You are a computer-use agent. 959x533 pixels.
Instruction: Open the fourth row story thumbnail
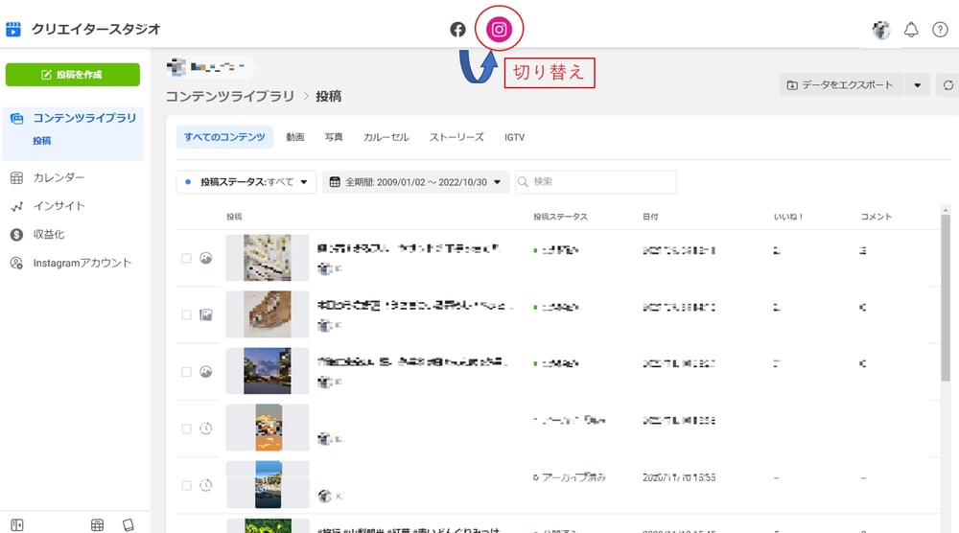(x=268, y=428)
